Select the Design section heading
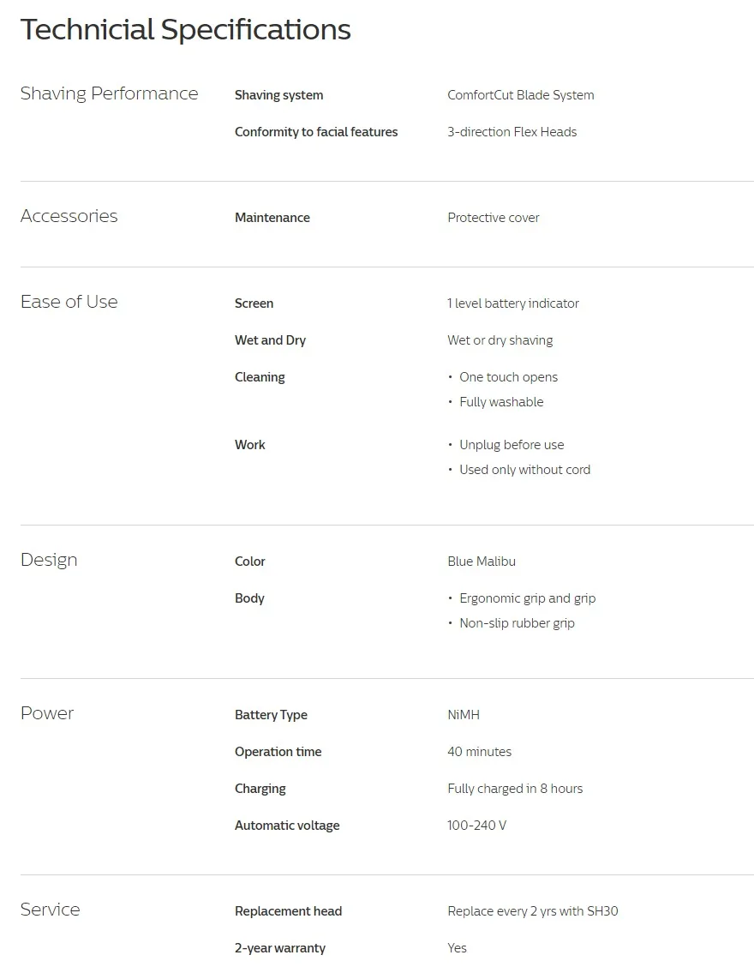754x979 pixels. (x=49, y=560)
